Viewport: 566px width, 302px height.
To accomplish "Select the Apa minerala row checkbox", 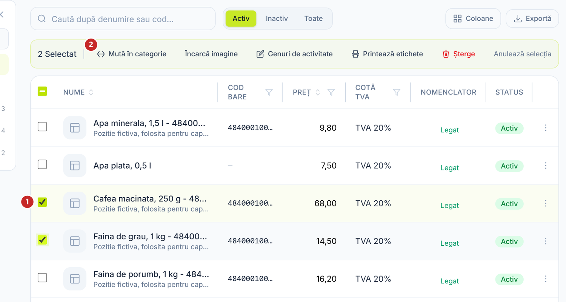I will click(43, 127).
